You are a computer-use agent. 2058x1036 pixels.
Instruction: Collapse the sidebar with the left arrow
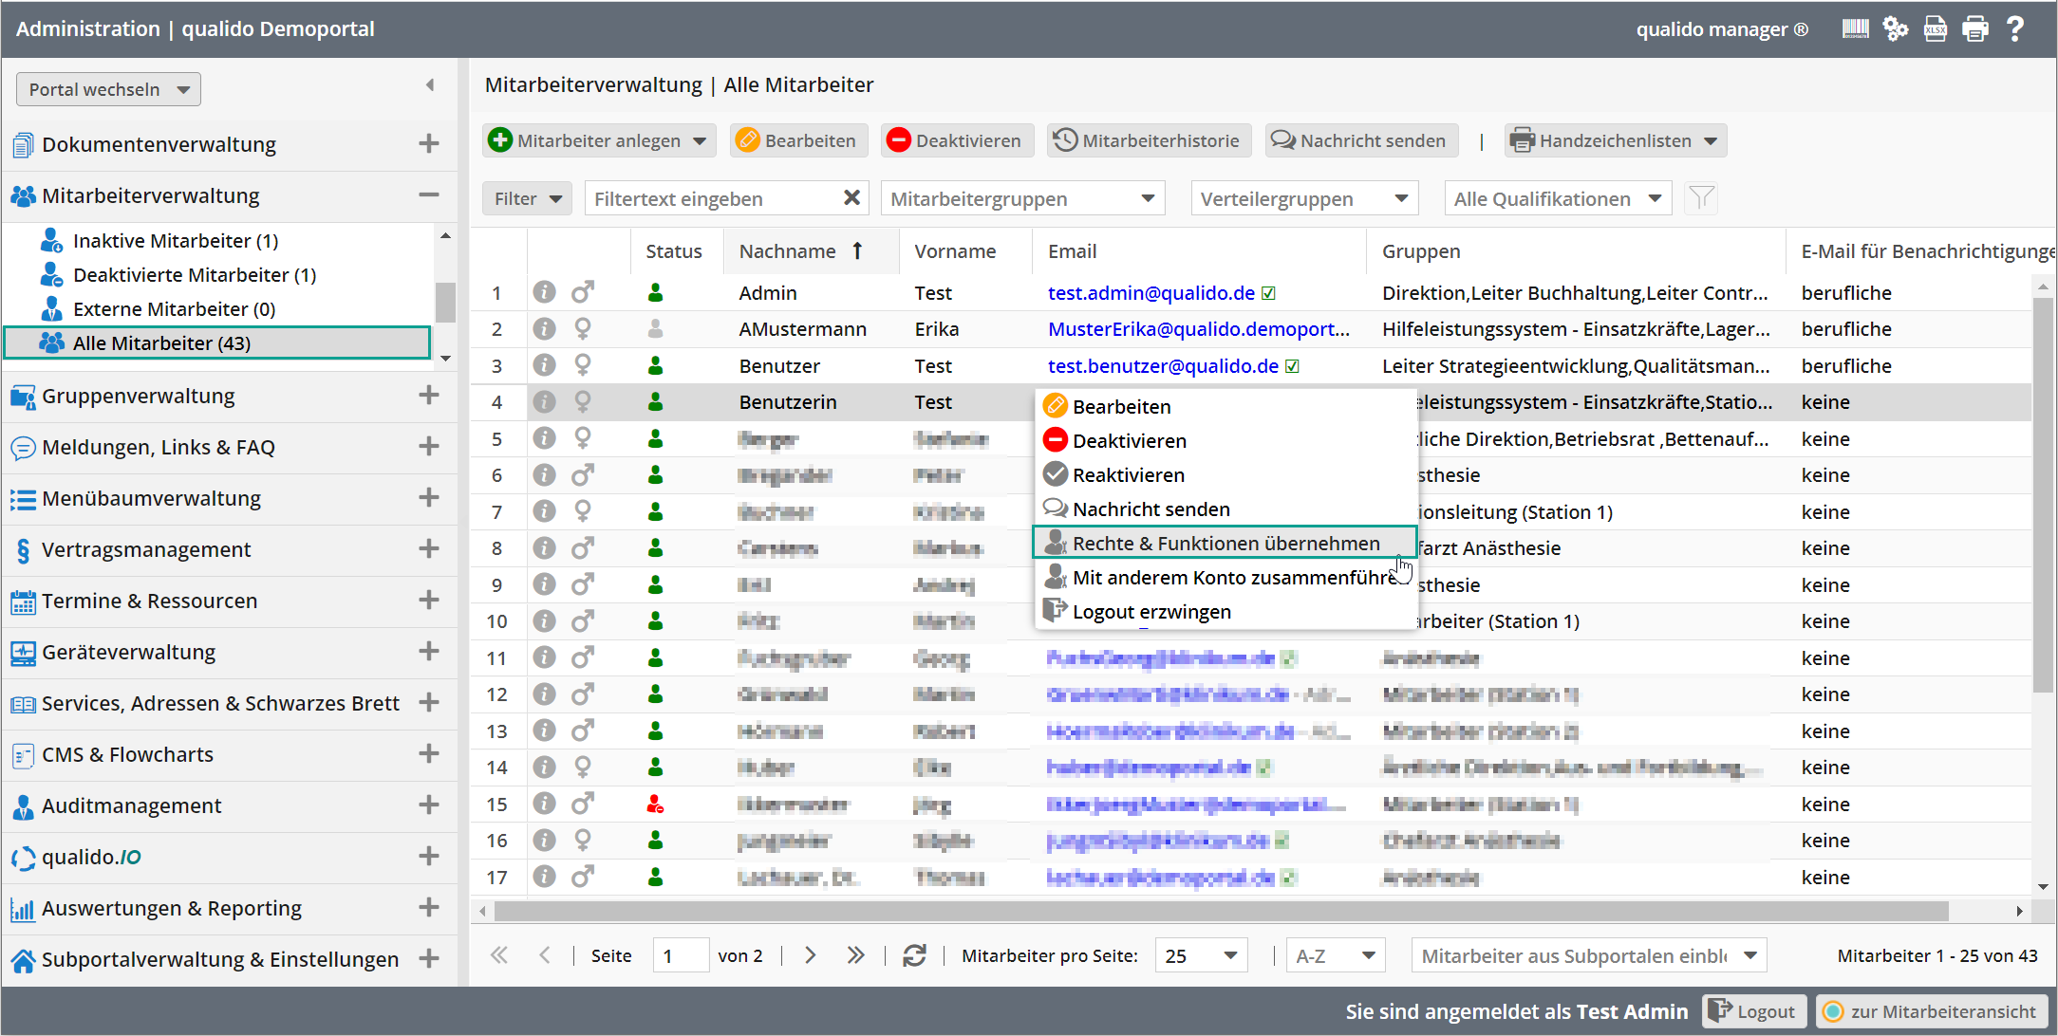[x=430, y=85]
